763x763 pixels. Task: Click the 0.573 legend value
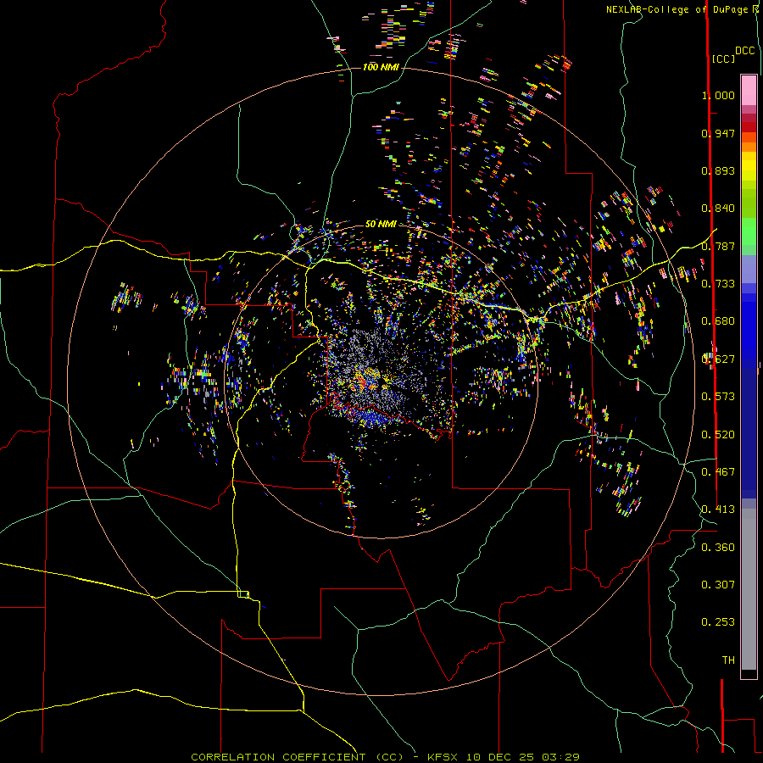[718, 397]
